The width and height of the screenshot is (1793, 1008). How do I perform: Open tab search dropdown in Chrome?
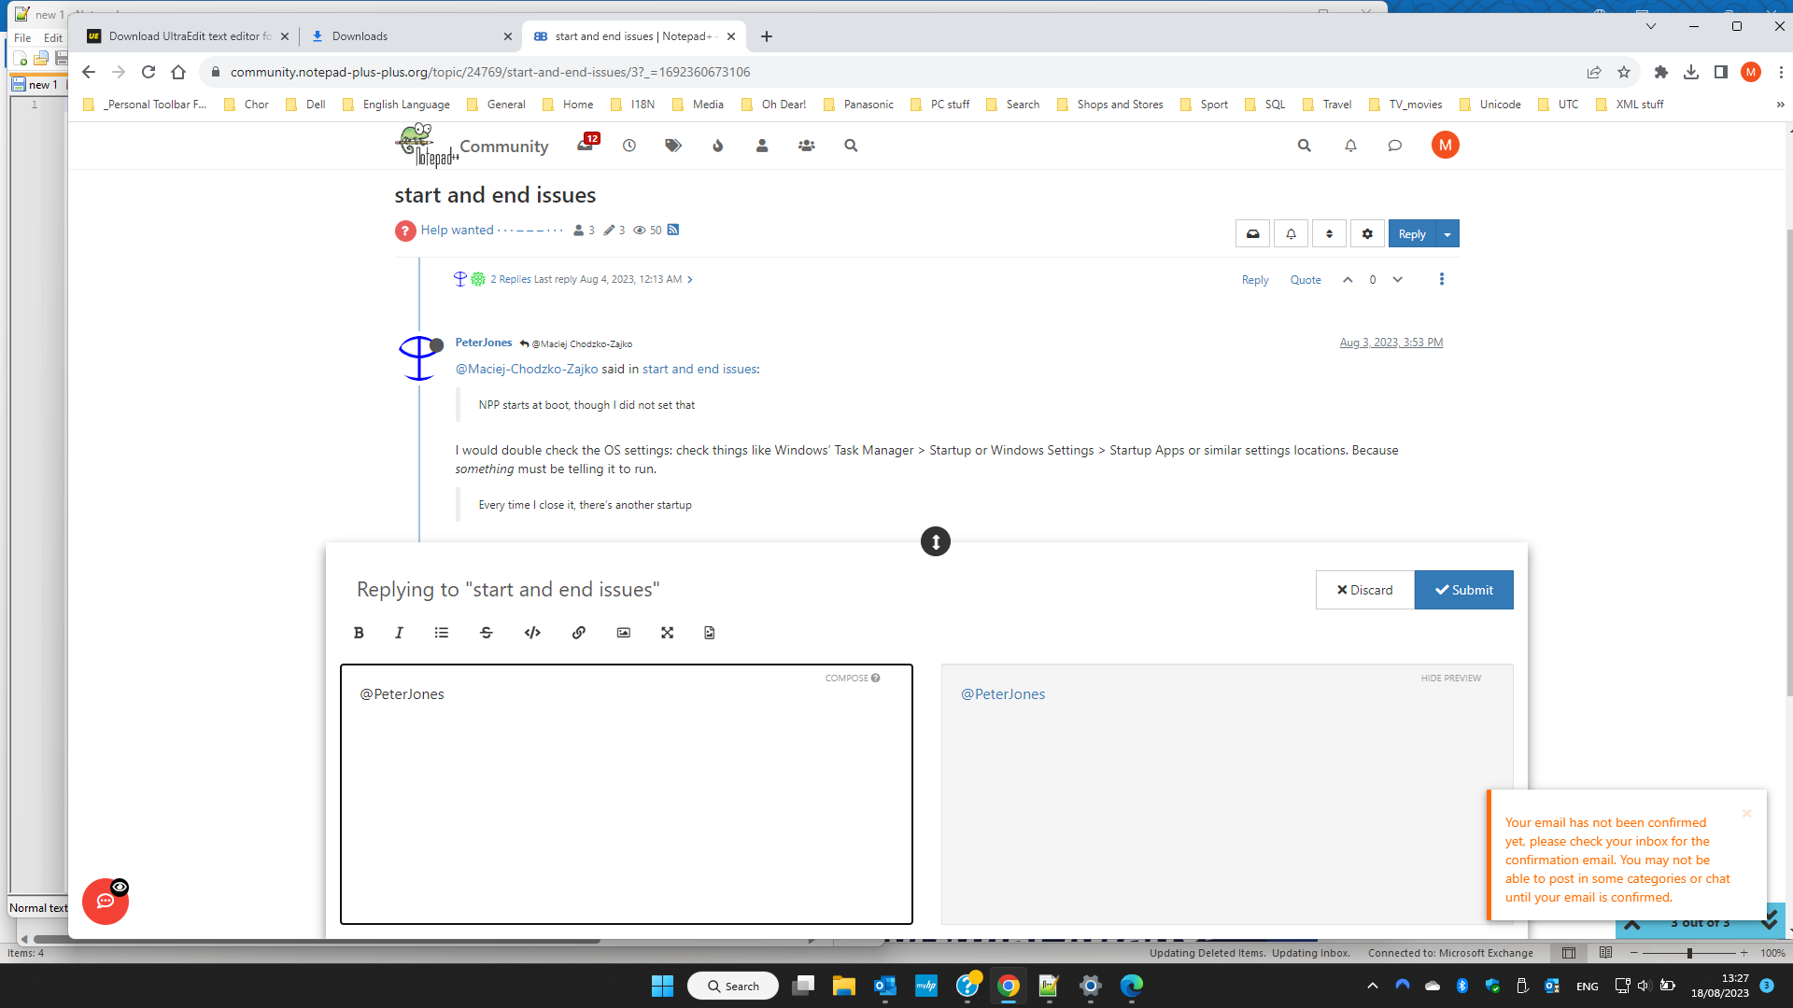pyautogui.click(x=1651, y=26)
